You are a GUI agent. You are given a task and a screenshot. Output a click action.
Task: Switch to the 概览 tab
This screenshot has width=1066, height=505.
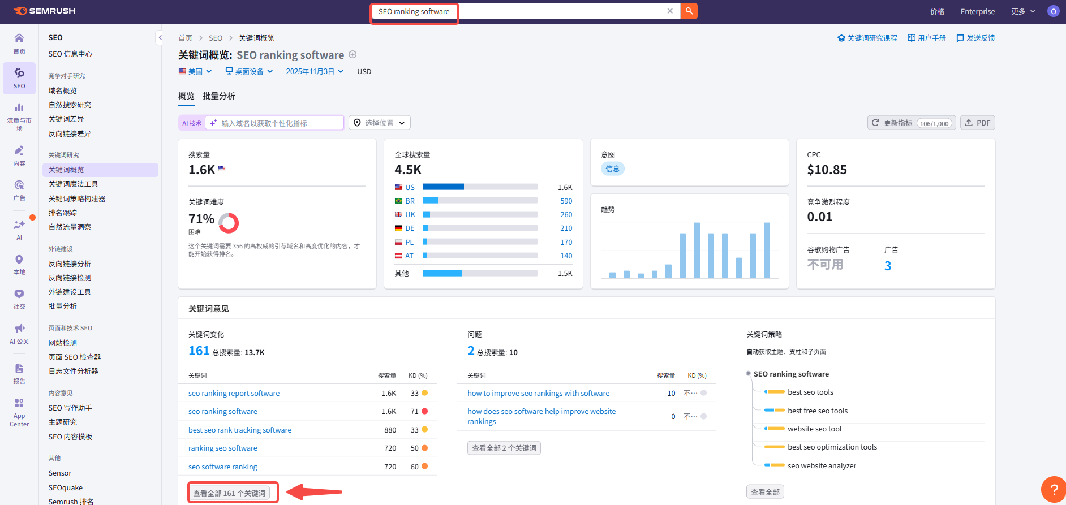tap(186, 96)
